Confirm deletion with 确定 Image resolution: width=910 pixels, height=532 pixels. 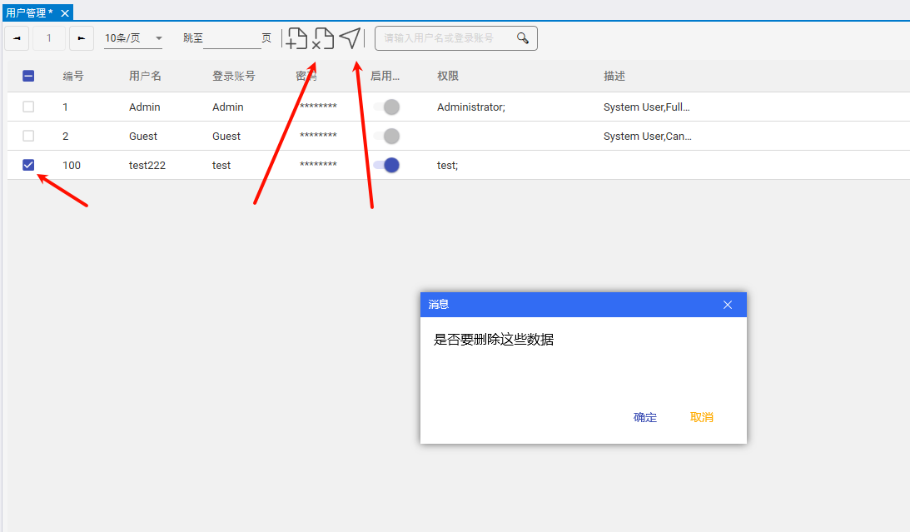[644, 417]
